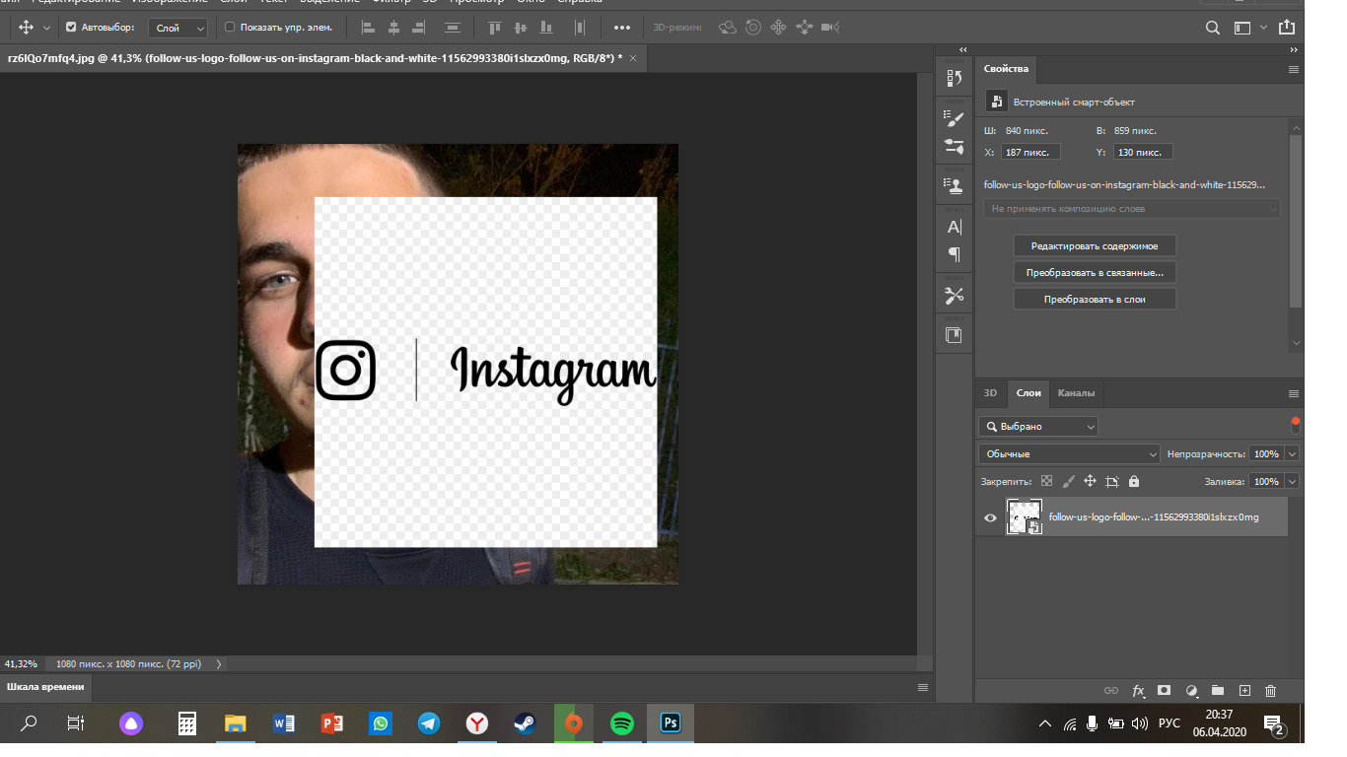
Task: Open the Character panel icon
Action: pos(954,227)
